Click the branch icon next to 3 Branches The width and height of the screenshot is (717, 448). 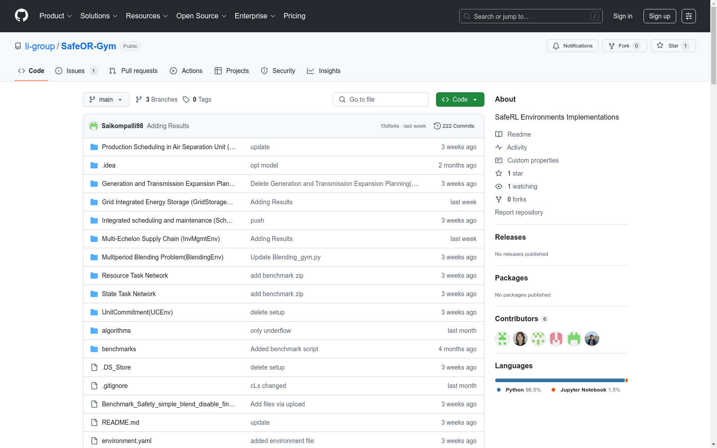point(139,99)
